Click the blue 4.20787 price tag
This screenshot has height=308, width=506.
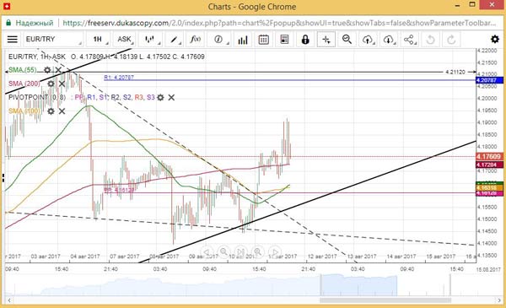[489, 80]
